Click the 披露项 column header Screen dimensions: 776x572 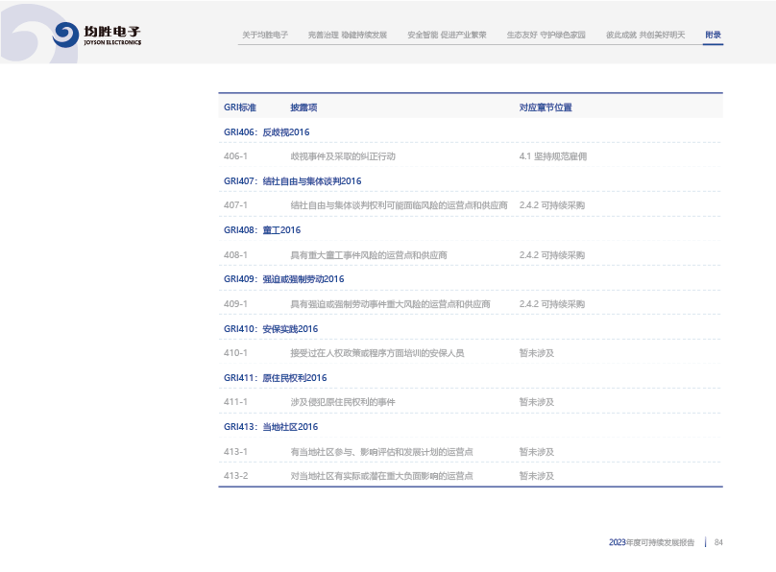[304, 107]
